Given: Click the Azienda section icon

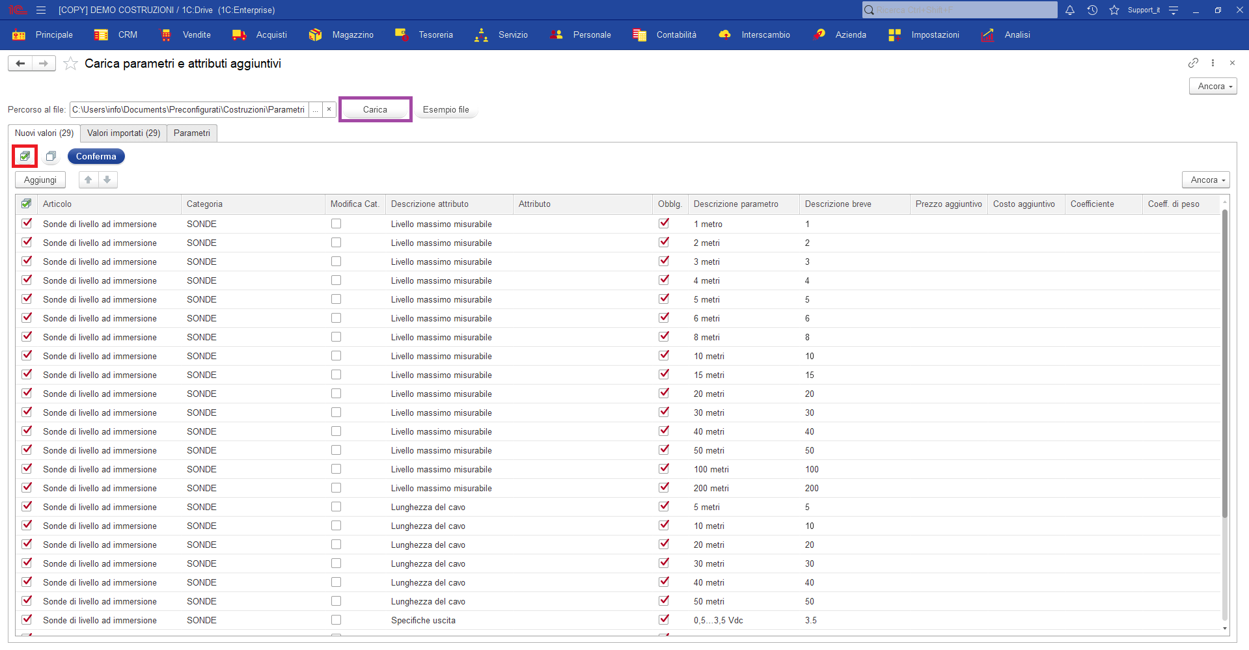Looking at the screenshot, I should [819, 35].
